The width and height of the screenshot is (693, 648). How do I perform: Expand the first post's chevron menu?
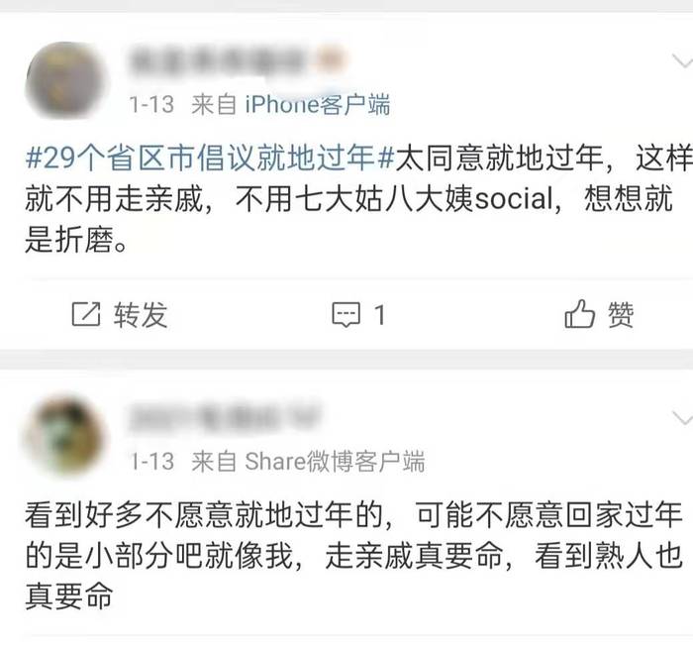tap(682, 60)
